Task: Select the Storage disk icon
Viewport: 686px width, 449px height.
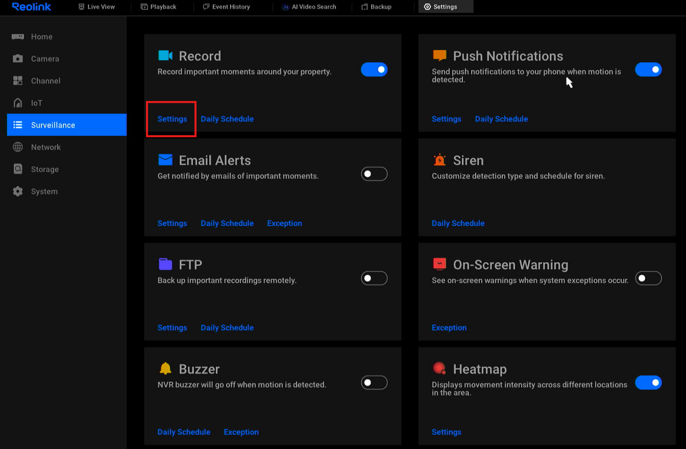Action: (18, 169)
